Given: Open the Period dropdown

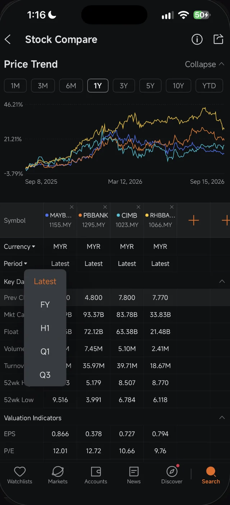Looking at the screenshot, I should [x=15, y=263].
